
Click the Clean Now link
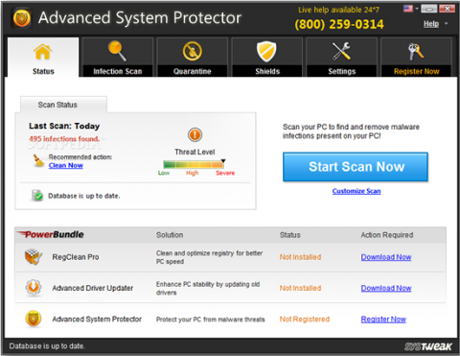66,165
